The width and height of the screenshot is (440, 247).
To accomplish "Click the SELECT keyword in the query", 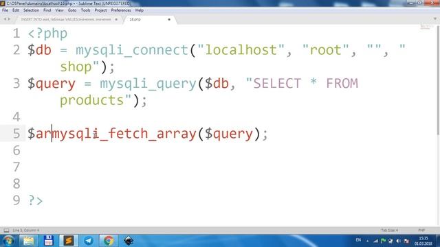I will tap(277, 84).
